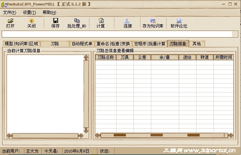Click the 进给 column header
This screenshot has width=241, height=155.
[187, 57]
